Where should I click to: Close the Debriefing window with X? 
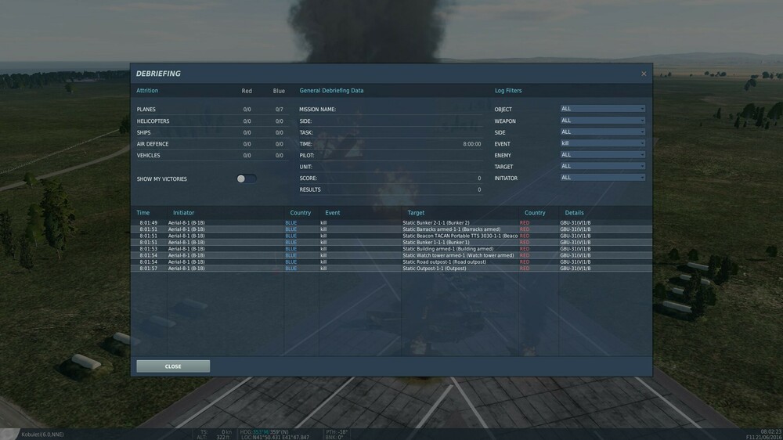644,74
